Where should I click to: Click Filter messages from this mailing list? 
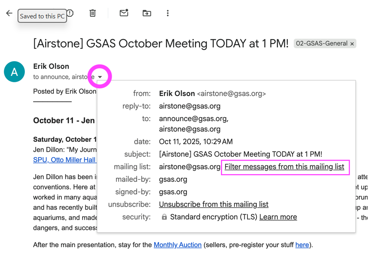(284, 167)
